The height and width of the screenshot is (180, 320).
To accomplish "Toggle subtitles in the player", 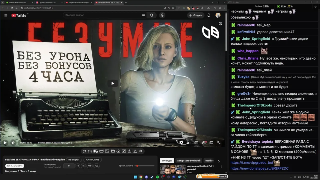I will (x=196, y=143).
